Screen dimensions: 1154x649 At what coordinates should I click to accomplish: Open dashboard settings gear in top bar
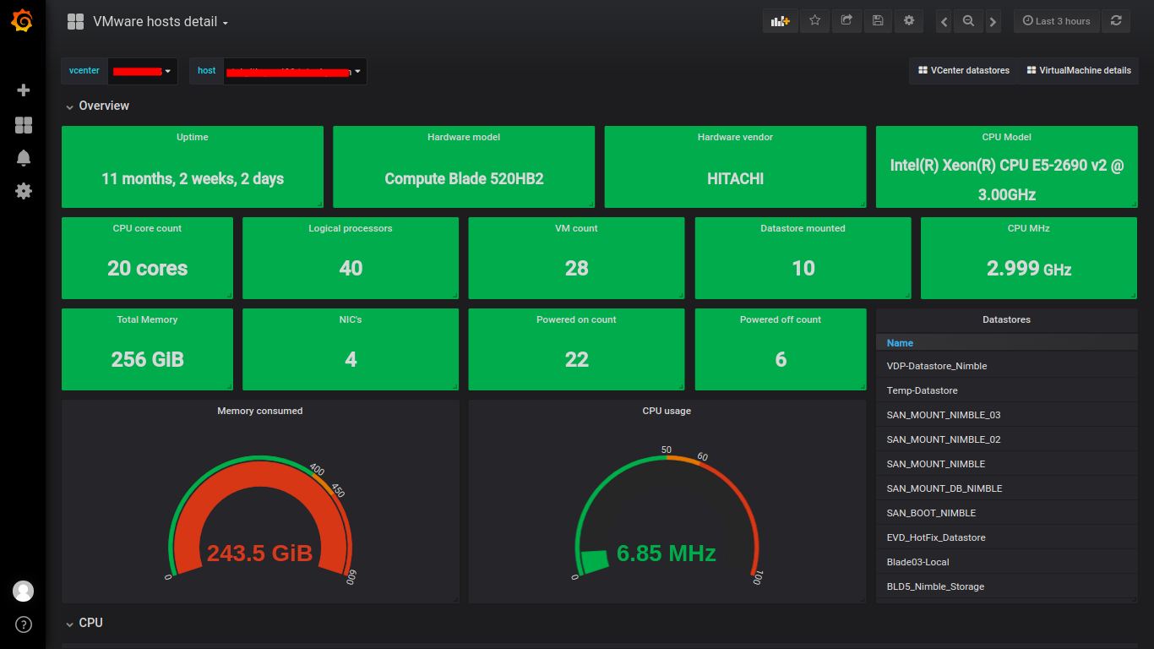pos(909,21)
